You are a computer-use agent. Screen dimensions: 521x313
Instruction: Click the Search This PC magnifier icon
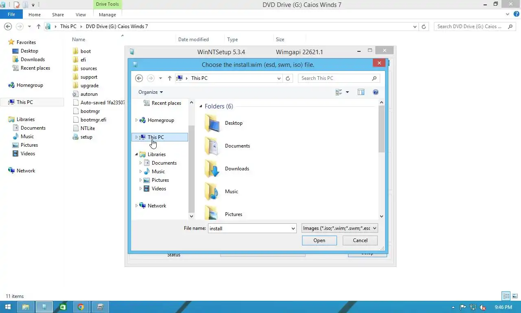374,78
